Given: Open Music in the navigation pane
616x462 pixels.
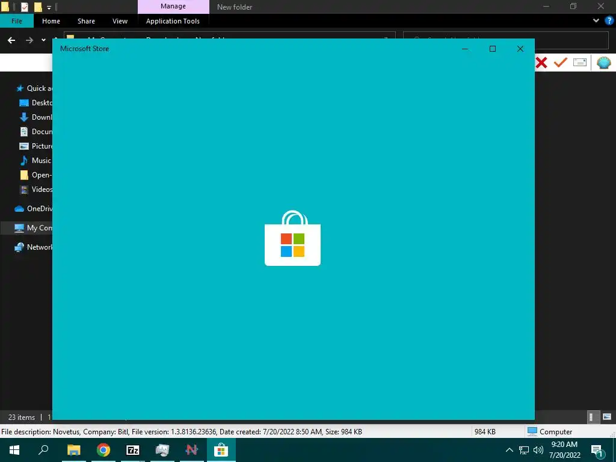Looking at the screenshot, I should click(x=35, y=160).
